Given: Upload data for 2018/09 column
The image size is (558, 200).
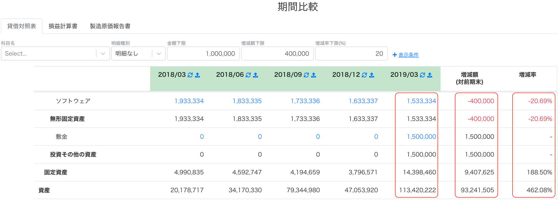Looking at the screenshot, I should (x=314, y=75).
